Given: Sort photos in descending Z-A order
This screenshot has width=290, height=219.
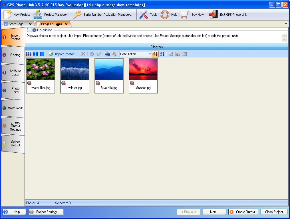Looking at the screenshot, I should pyautogui.click(x=162, y=54).
